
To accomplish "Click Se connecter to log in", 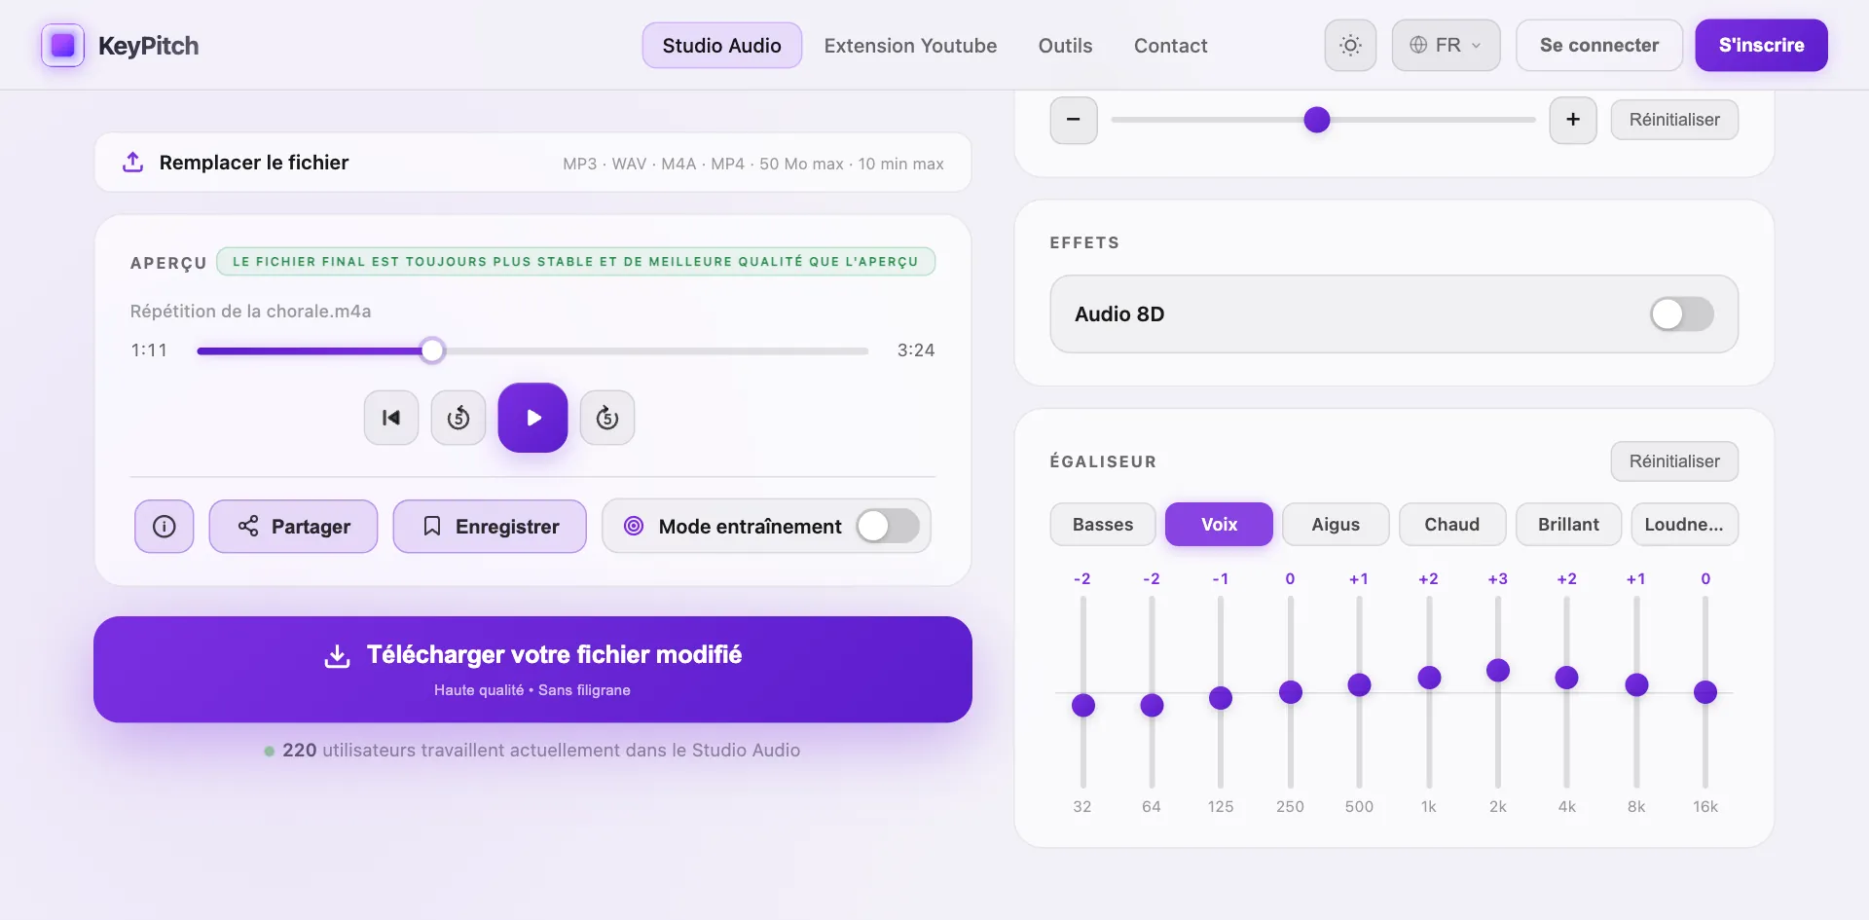I will [x=1599, y=45].
